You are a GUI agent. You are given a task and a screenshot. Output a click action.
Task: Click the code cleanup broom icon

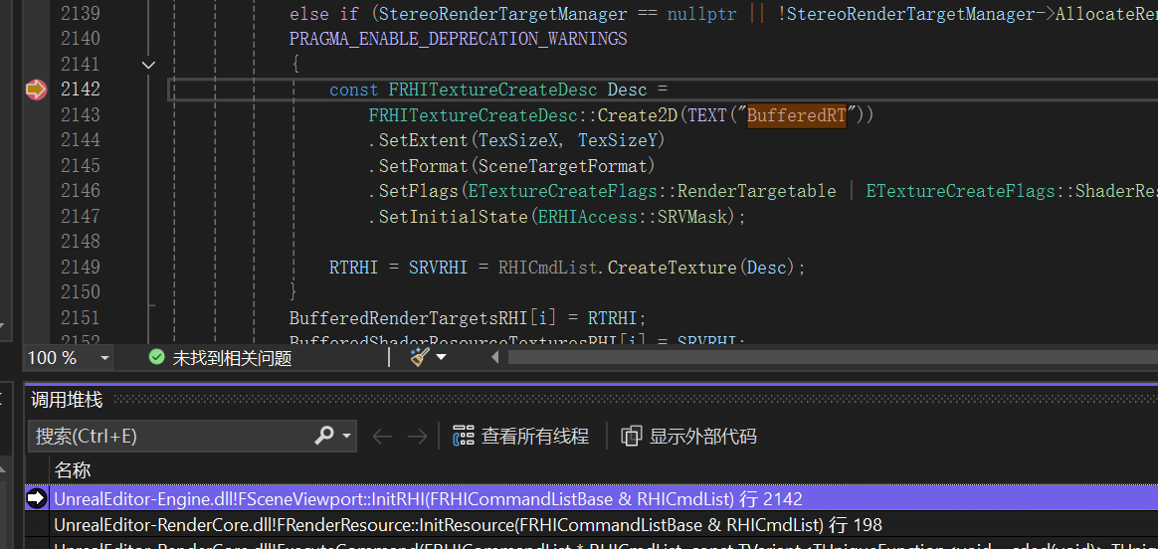click(420, 357)
